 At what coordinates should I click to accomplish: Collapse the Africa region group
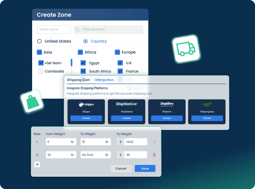80,52
